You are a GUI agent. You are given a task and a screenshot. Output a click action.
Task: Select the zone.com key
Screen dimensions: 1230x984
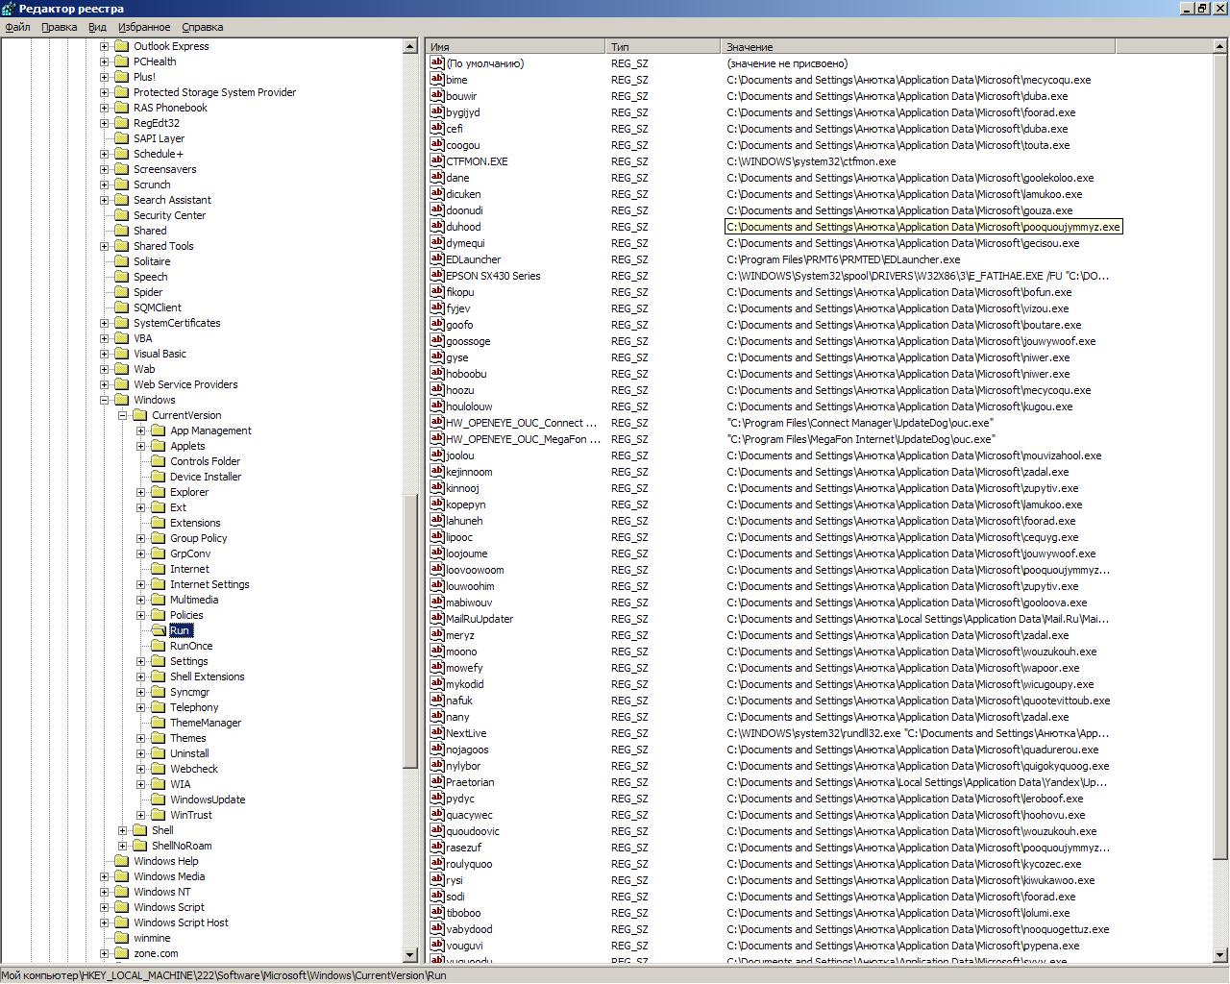[x=156, y=953]
